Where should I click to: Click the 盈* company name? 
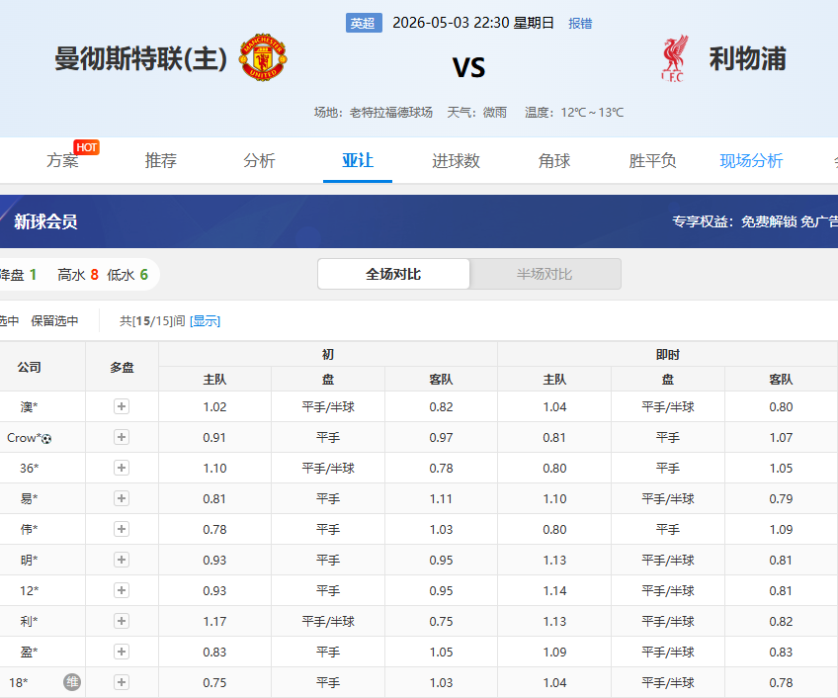coord(29,652)
